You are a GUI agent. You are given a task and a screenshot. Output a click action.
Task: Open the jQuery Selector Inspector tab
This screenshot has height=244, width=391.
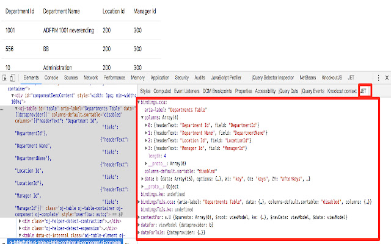coord(273,77)
